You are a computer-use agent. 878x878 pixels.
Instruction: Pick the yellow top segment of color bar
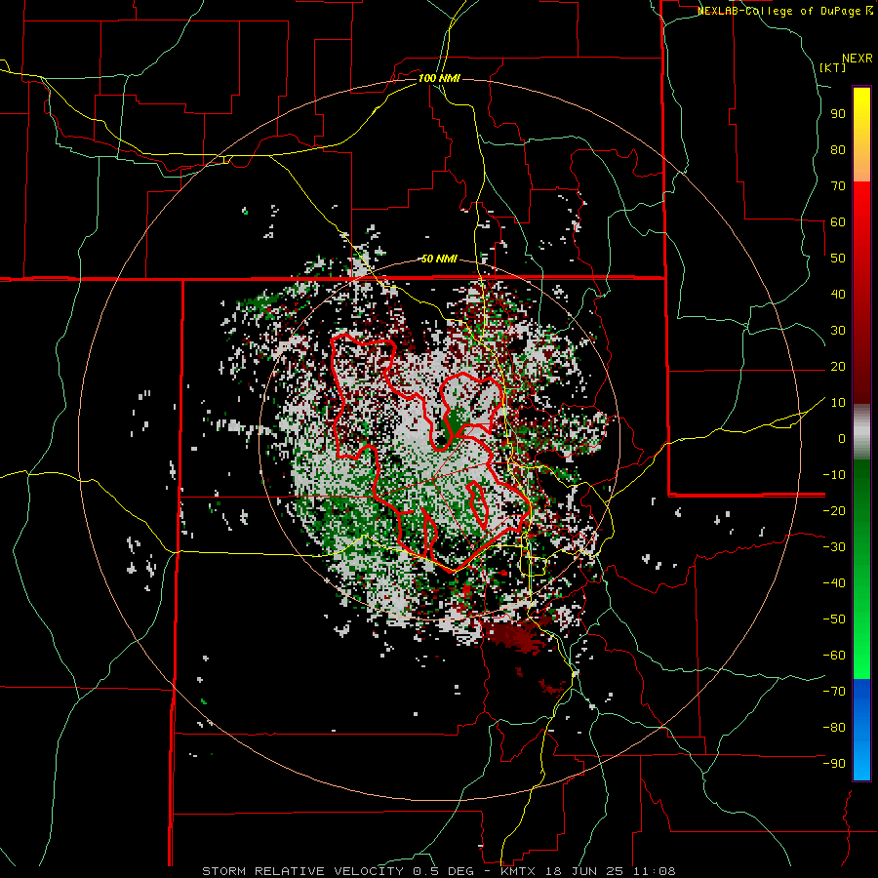click(861, 135)
